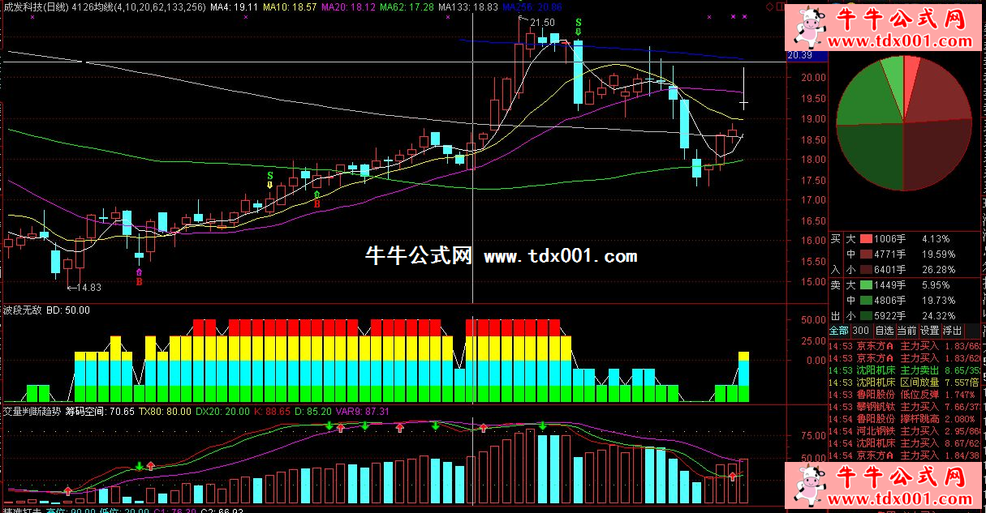The width and height of the screenshot is (986, 513).
Task: Open the 自选 tab
Action: pyautogui.click(x=884, y=331)
